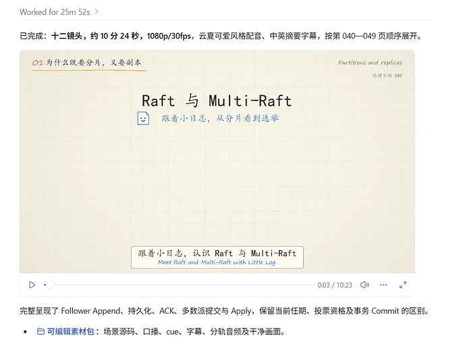Image resolution: width=461 pixels, height=338 pixels.
Task: Open the video's more options menu
Action: point(383,285)
